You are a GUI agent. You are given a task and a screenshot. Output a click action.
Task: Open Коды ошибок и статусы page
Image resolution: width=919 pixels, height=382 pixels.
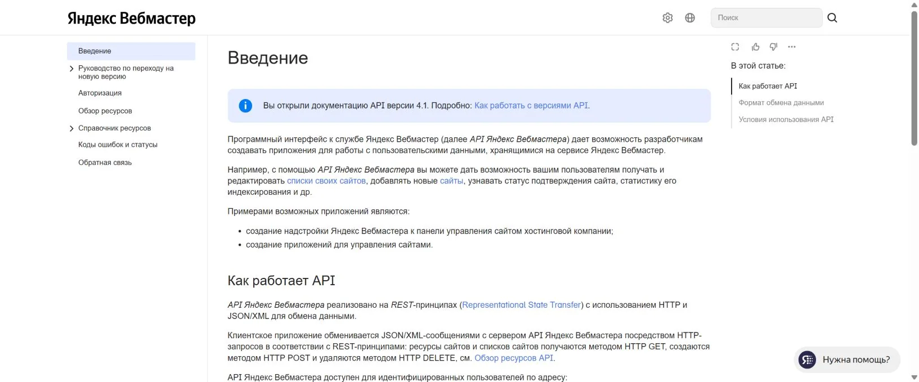point(118,145)
